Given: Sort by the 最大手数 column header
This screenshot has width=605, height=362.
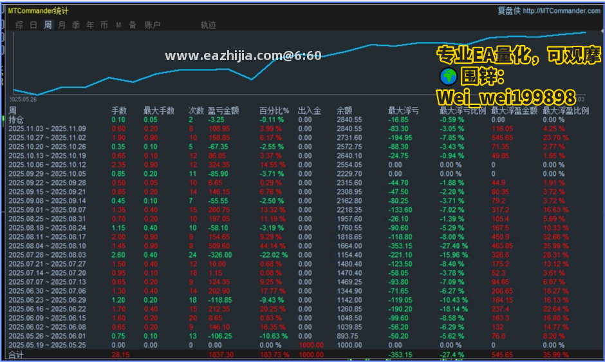Looking at the screenshot, I should (x=159, y=111).
